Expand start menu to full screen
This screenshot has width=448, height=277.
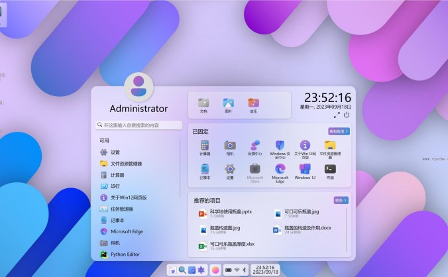[x=337, y=115]
